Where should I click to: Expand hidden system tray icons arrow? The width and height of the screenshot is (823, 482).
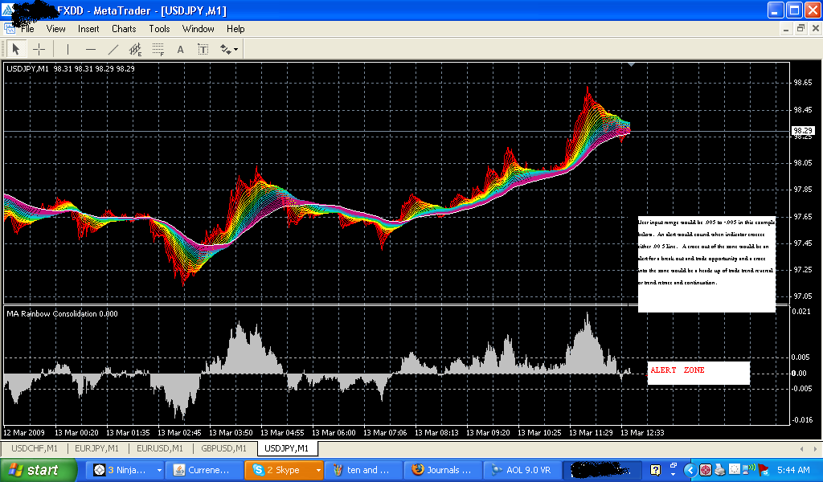(x=690, y=470)
